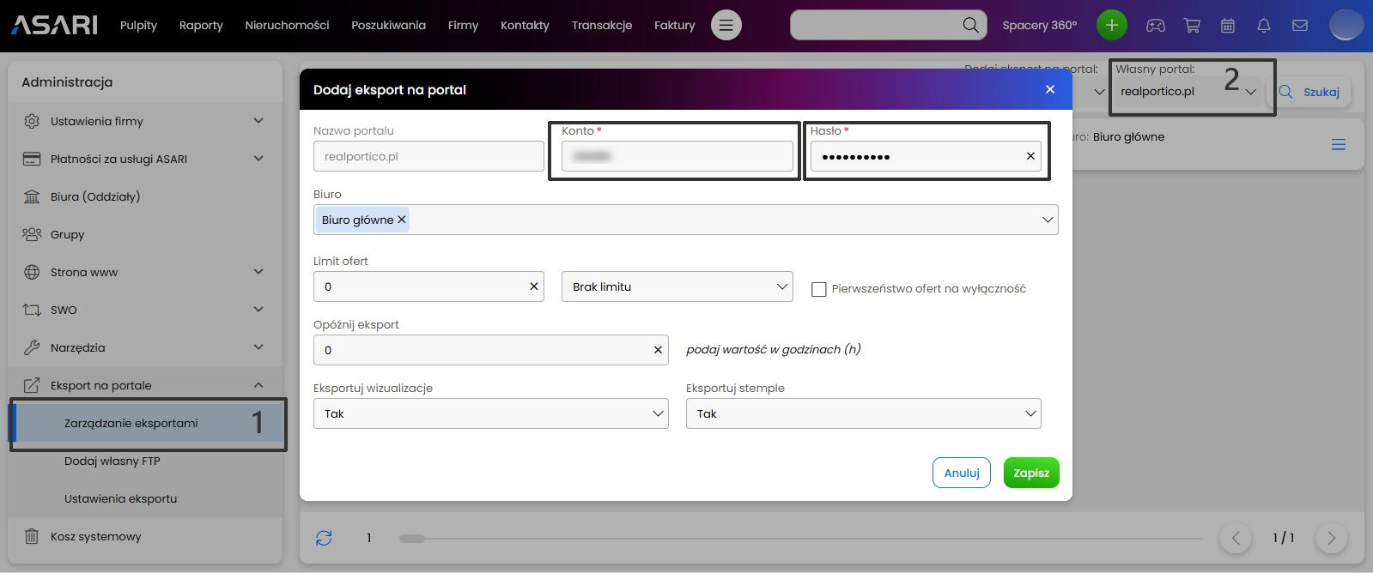The width and height of the screenshot is (1373, 573).
Task: Open the Nieruchomości menu
Action: [x=287, y=25]
